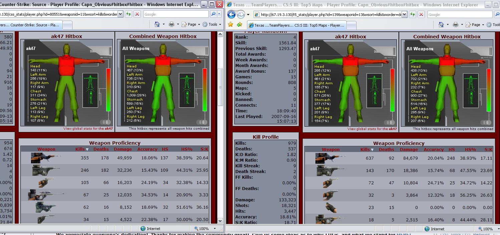Click the weapon image in the 246-kills row
Image resolution: width=500 pixels, height=235 pixels.
click(46, 170)
